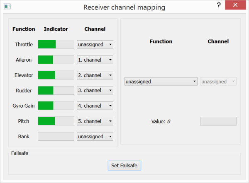Viewport: 249px width, 183px height.
Task: Click the Pitch indicator bar
Action: 56,121
